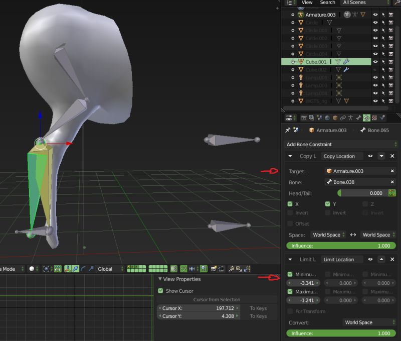
Task: Open the View menu in the header
Action: coord(307,3)
